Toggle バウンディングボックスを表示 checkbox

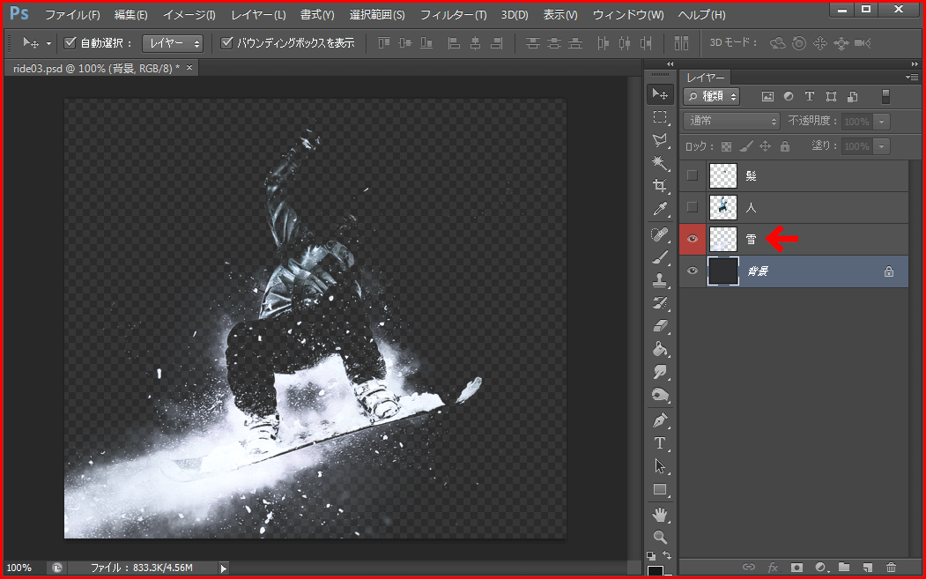226,42
